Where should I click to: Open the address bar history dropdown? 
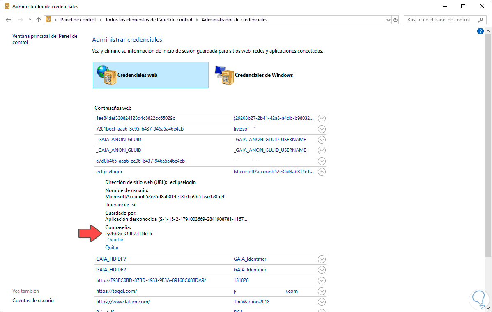[389, 20]
